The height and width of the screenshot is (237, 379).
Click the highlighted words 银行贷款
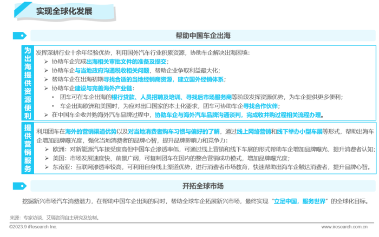[x=123, y=97]
